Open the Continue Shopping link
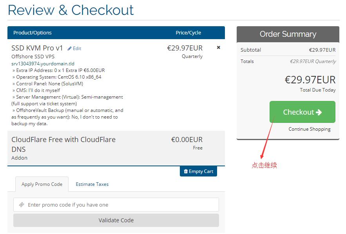346x234 pixels. click(310, 129)
